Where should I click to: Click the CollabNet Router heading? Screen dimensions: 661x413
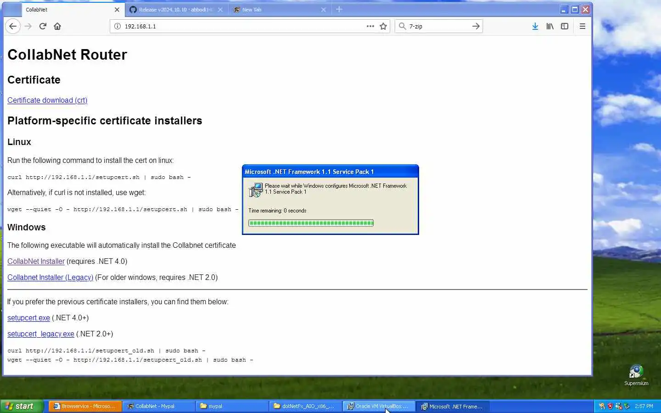coord(67,55)
